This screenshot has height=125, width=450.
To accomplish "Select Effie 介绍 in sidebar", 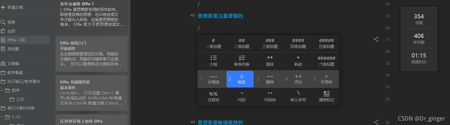I will 25,40.
